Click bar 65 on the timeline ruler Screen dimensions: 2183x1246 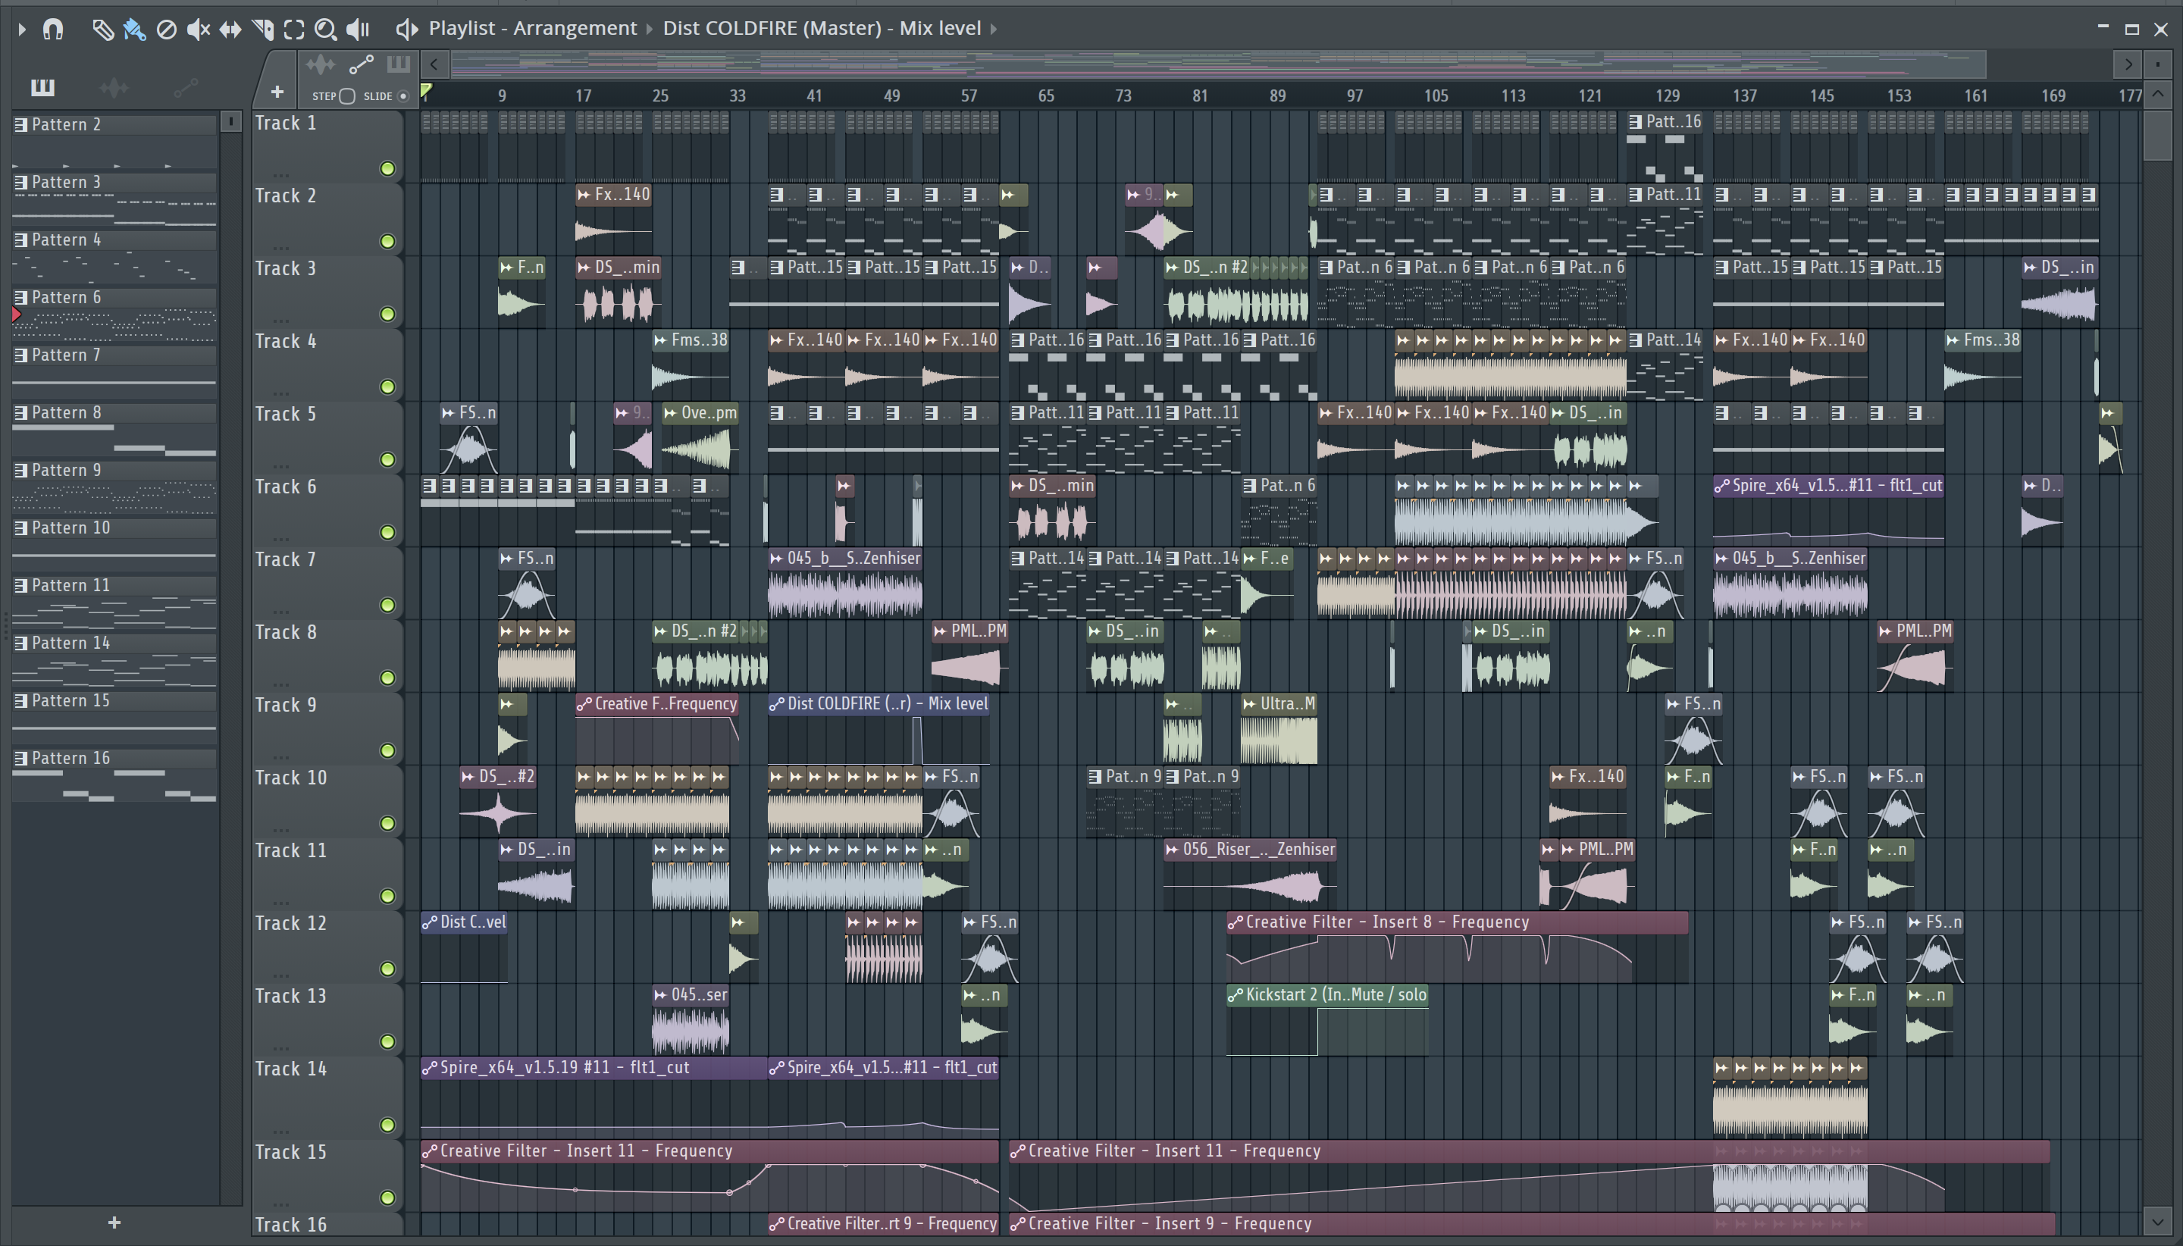[x=1046, y=95]
